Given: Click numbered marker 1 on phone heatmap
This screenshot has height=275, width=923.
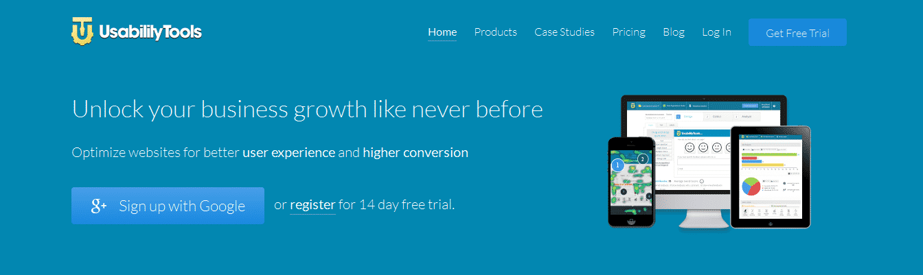Looking at the screenshot, I should pyautogui.click(x=617, y=165).
